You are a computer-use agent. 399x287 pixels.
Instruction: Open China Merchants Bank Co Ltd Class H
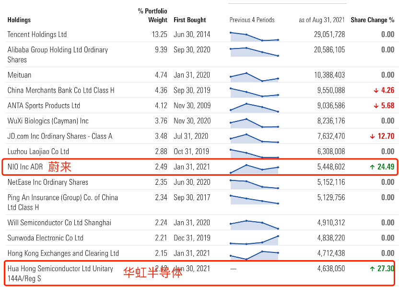coord(61,90)
